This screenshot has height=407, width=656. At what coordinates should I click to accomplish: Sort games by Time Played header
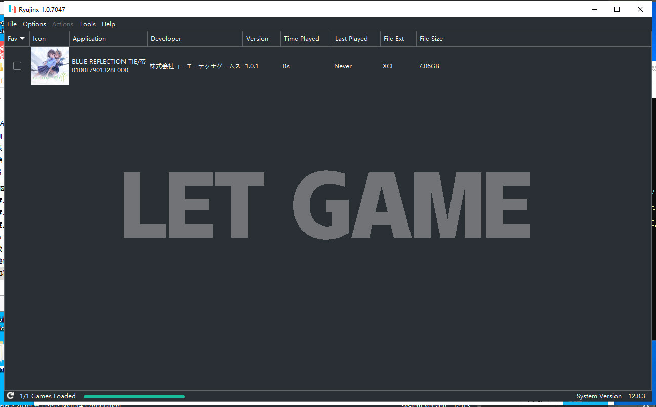click(302, 39)
